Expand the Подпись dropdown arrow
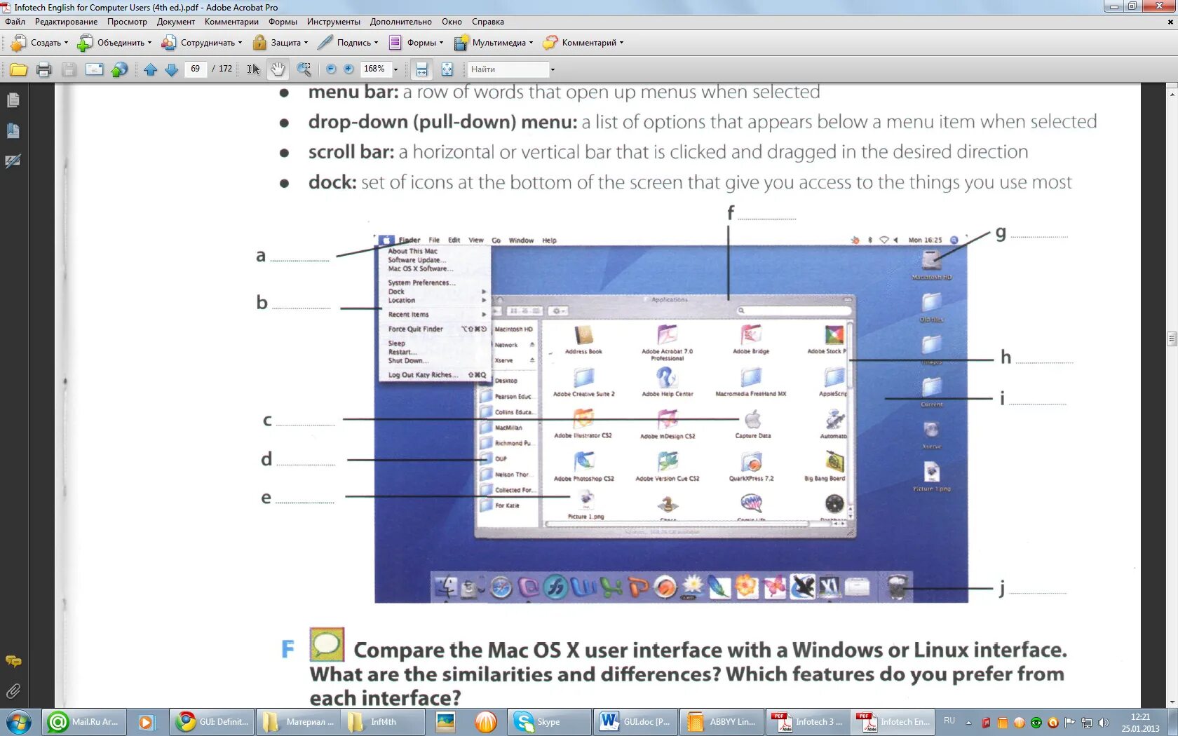The width and height of the screenshot is (1178, 736). tap(376, 43)
